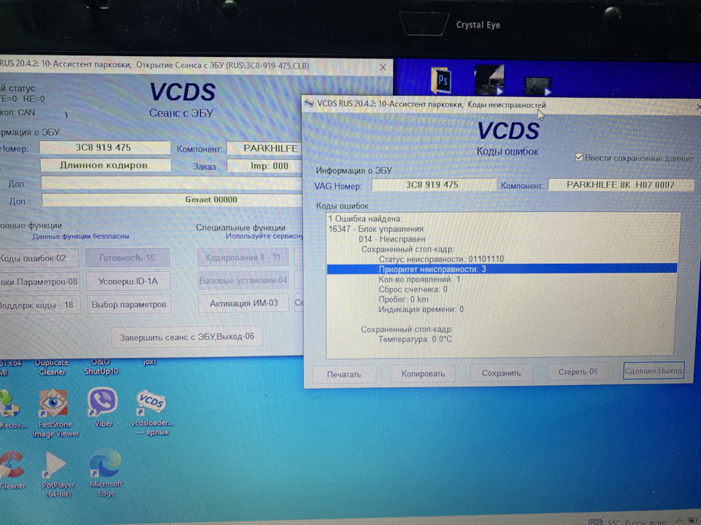
Task: Select highlighted 'Приоритет неисправности: 3' row
Action: [x=502, y=269]
